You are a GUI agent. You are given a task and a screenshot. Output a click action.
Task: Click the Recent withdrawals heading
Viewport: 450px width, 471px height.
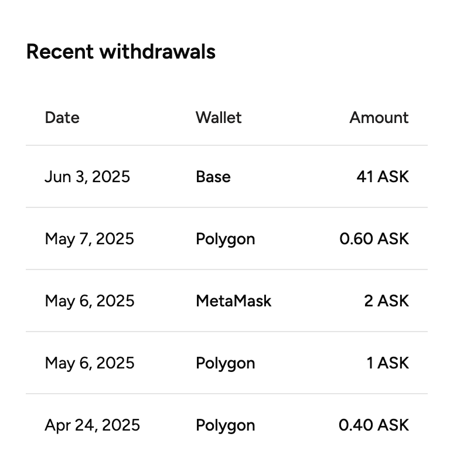pyautogui.click(x=121, y=52)
